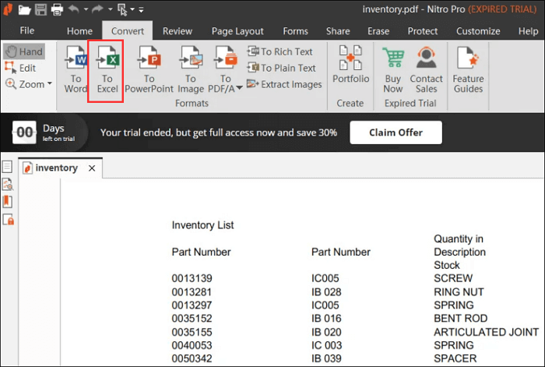545x367 pixels.
Task: Open the select tool dropdown arrow
Action: coord(132,10)
